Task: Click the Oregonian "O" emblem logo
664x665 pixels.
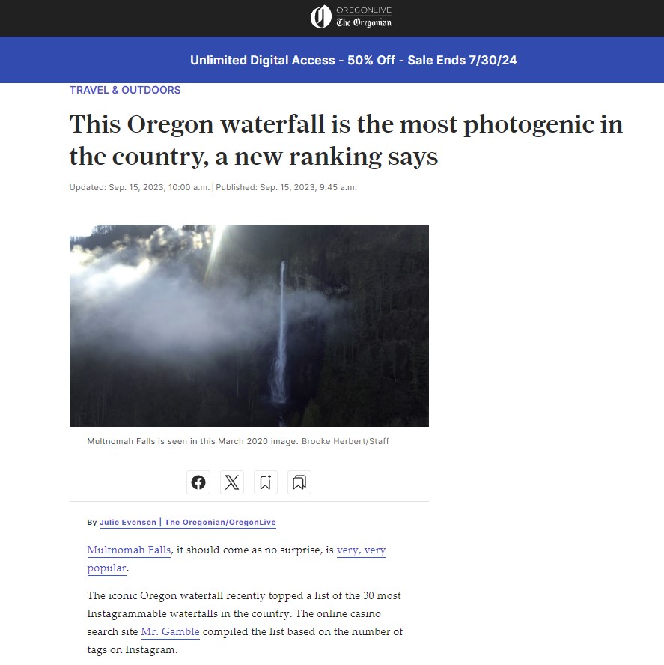Action: (320, 17)
